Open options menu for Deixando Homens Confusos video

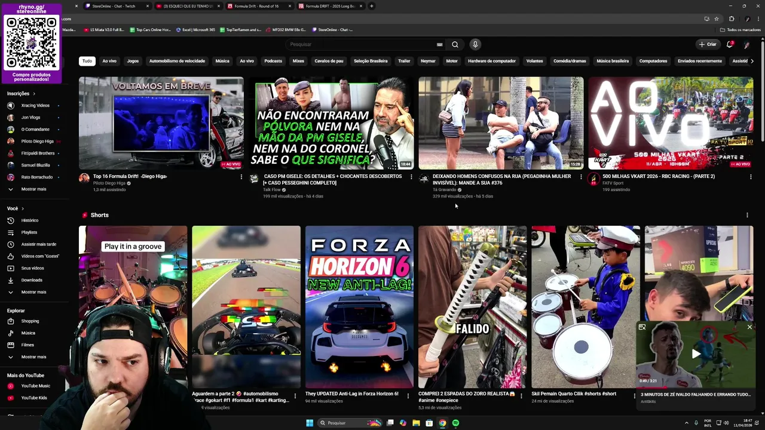581,177
